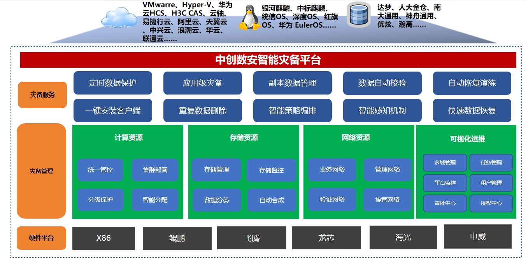Open 审批中心 under 可视化运维
The width and height of the screenshot is (526, 261).
445,203
